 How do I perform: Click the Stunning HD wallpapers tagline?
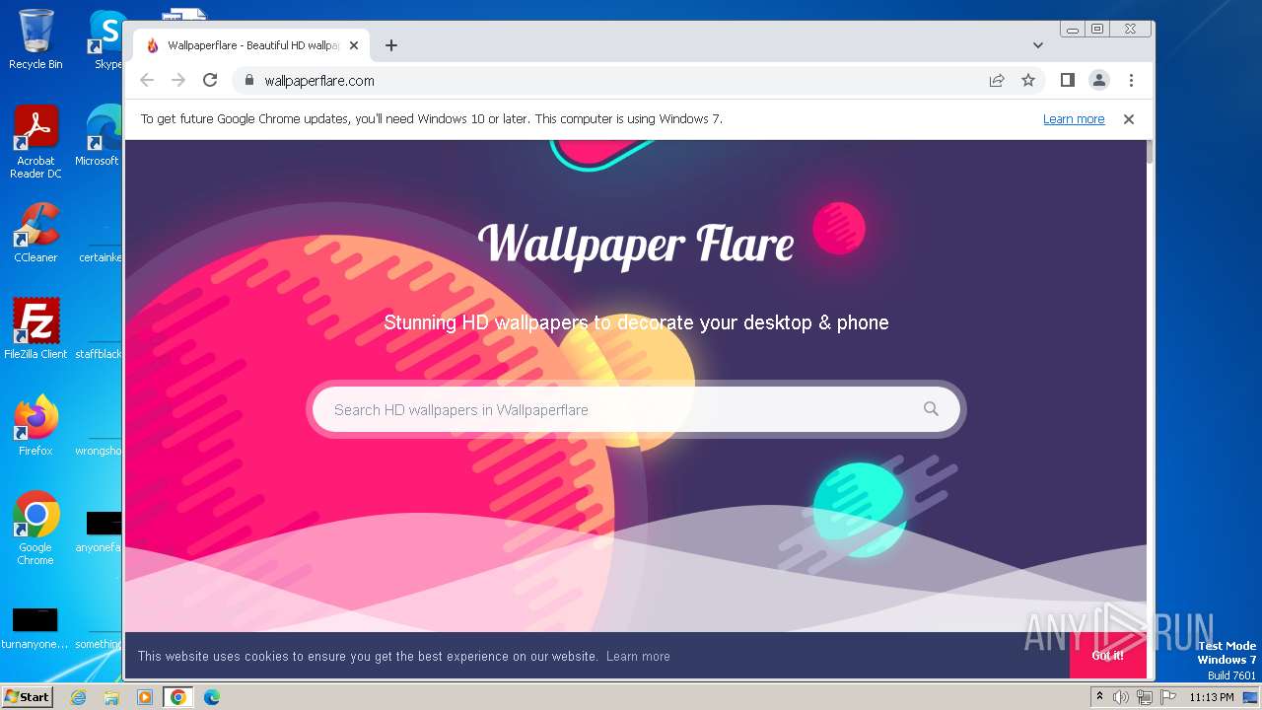[636, 322]
